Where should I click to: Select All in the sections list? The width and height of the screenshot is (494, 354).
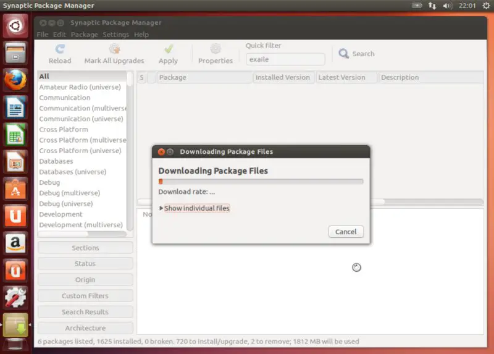[82, 76]
